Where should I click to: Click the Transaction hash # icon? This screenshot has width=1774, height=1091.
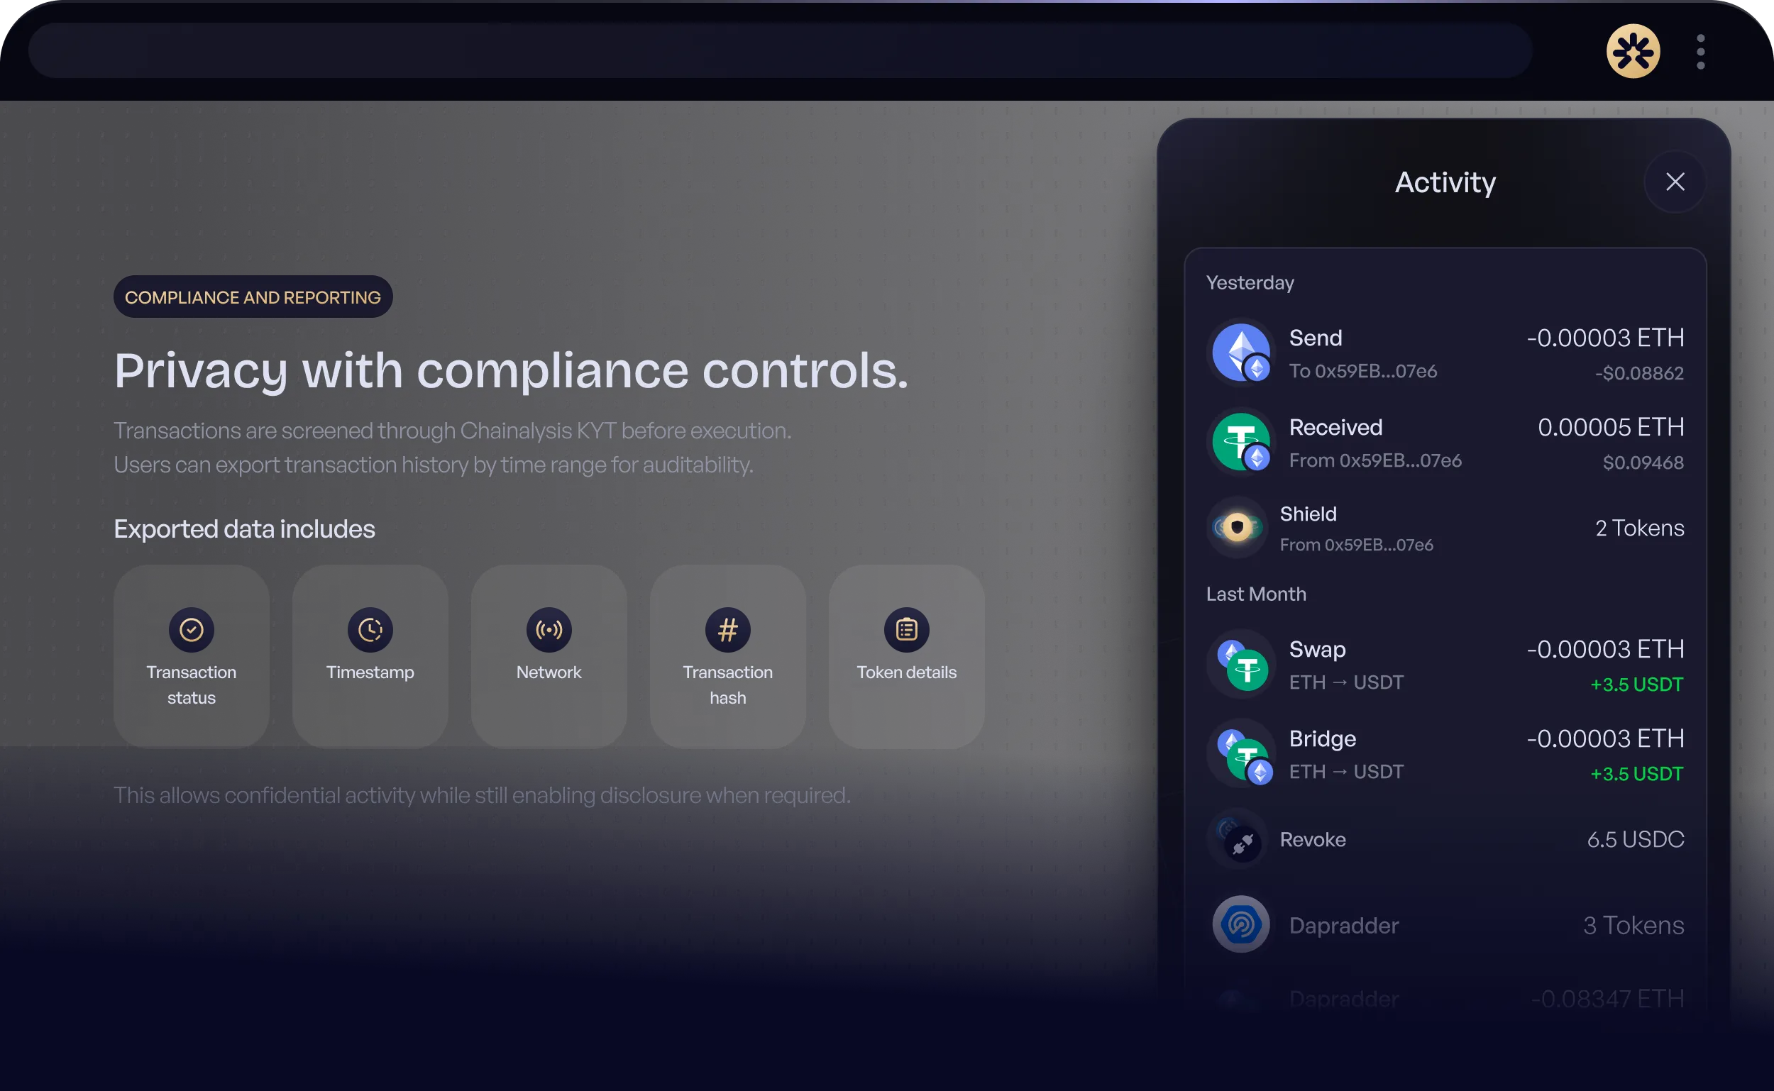click(x=727, y=629)
